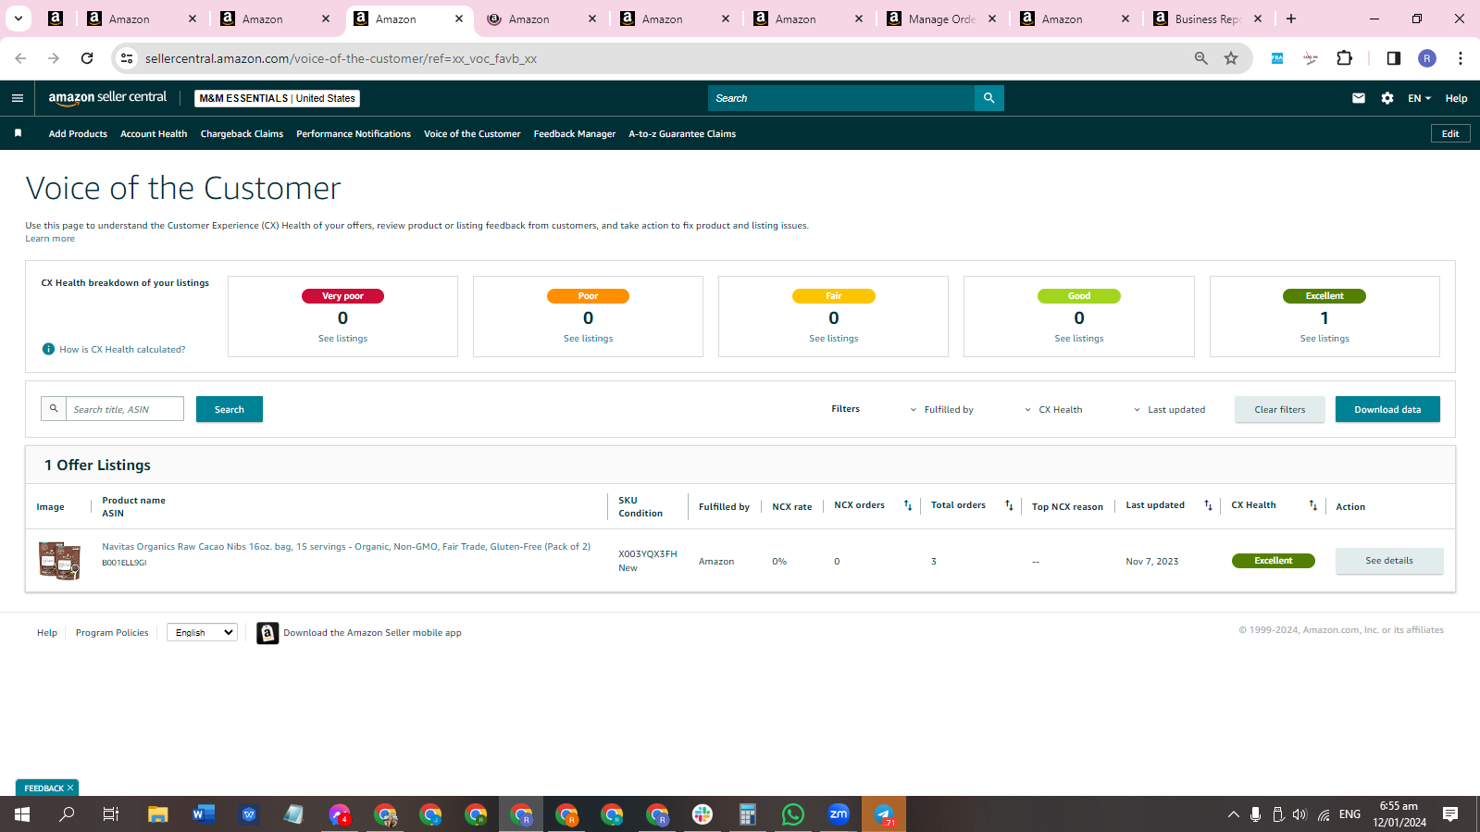See listings under Very poor
The height and width of the screenshot is (832, 1480).
click(x=342, y=339)
